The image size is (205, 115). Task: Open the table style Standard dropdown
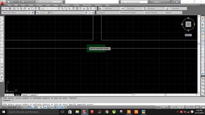pyautogui.click(x=156, y=9)
